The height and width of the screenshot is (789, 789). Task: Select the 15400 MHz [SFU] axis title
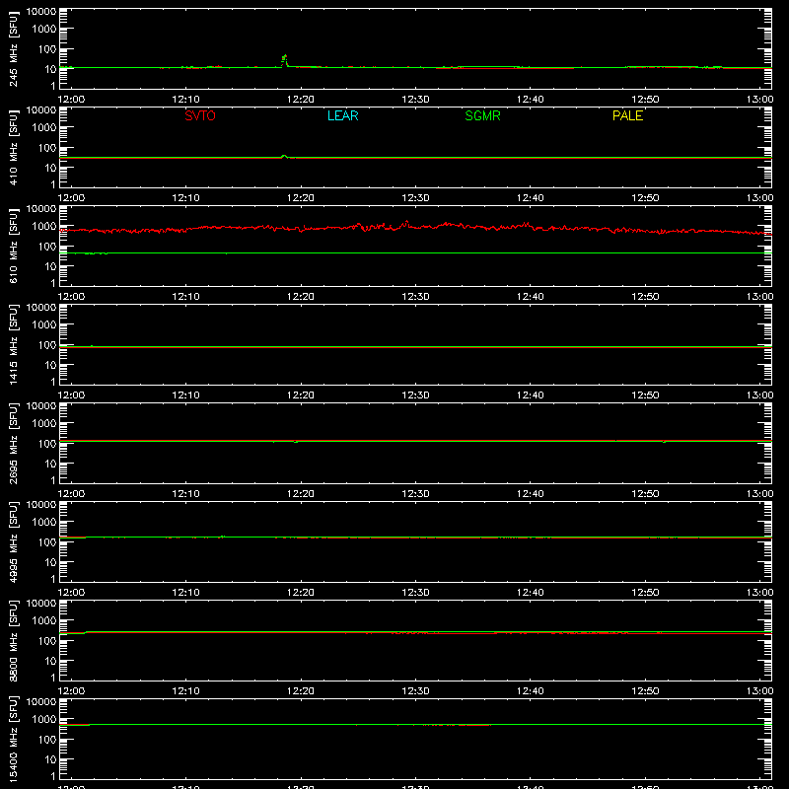click(x=13, y=739)
